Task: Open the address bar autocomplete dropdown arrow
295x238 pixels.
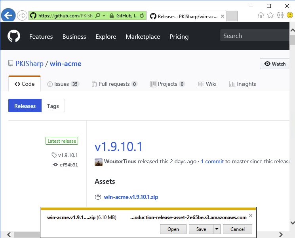Action: tap(104, 15)
